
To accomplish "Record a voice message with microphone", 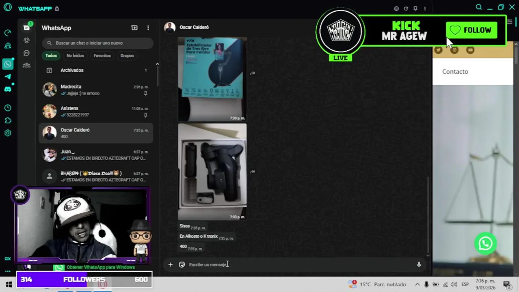I will pyautogui.click(x=419, y=264).
